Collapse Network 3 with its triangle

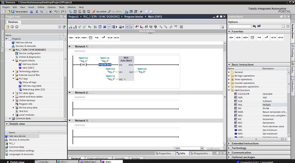[70, 120]
